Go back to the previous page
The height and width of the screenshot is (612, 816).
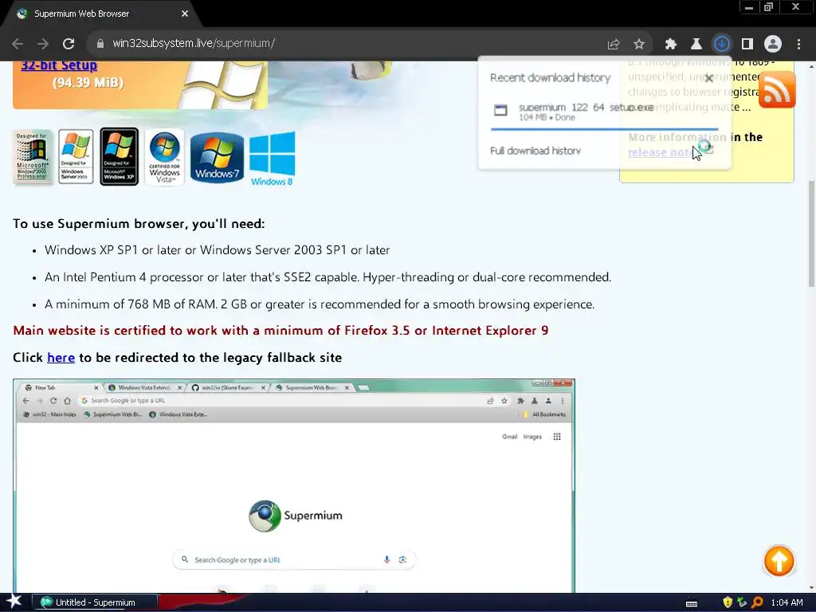(18, 44)
